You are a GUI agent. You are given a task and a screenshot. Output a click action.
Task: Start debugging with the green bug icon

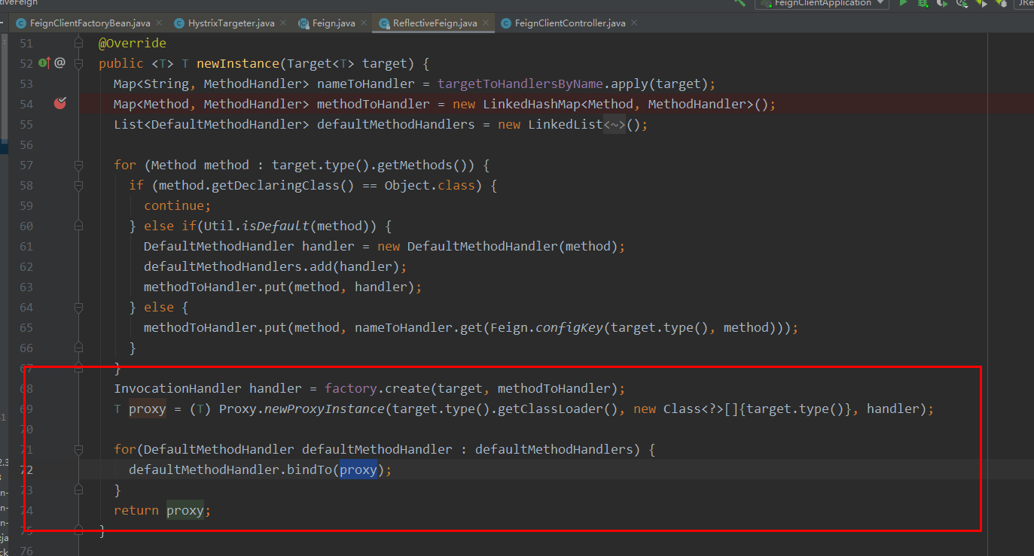tap(923, 3)
